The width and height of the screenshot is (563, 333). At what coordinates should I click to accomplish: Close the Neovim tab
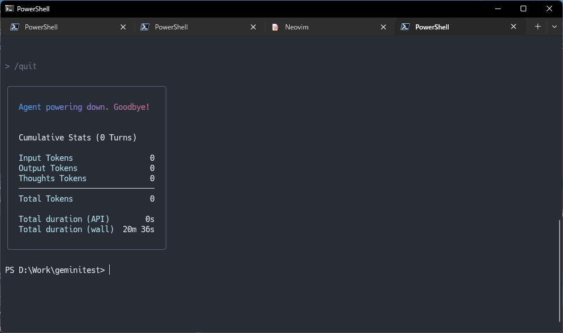pyautogui.click(x=384, y=27)
